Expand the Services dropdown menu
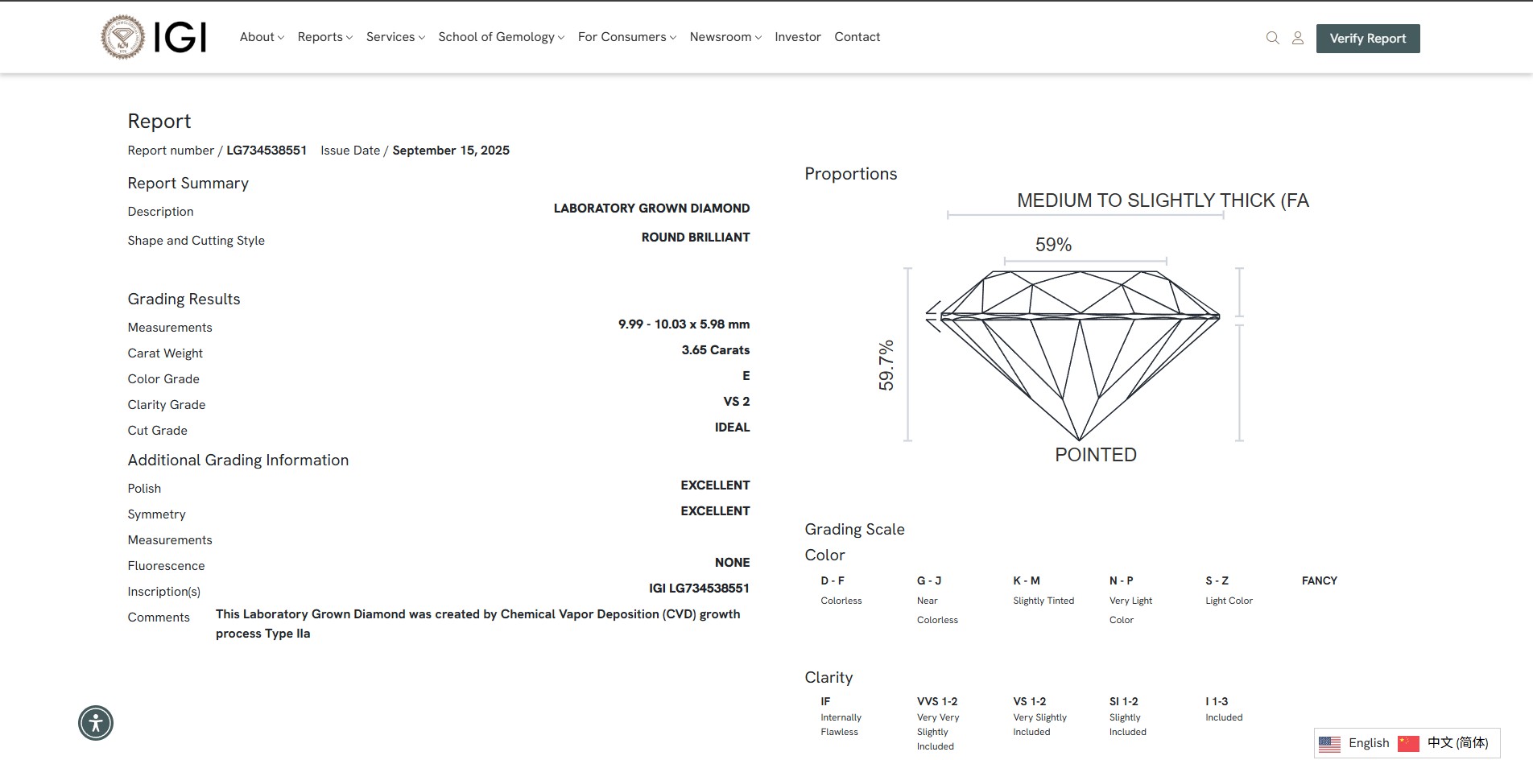The height and width of the screenshot is (760, 1533). tap(395, 37)
